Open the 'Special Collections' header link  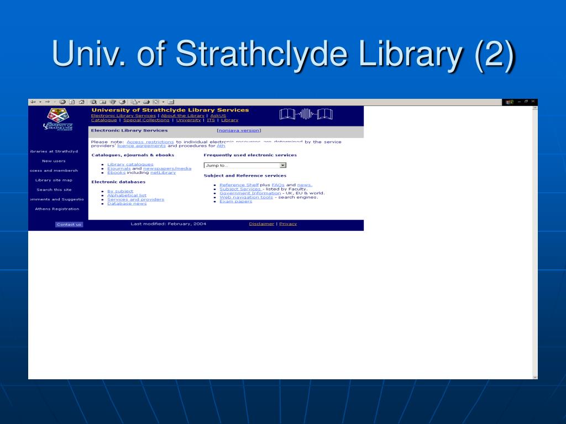click(x=146, y=120)
